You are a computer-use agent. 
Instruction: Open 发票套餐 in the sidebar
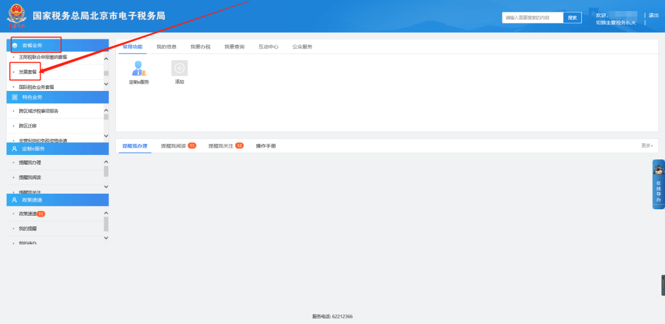[28, 71]
